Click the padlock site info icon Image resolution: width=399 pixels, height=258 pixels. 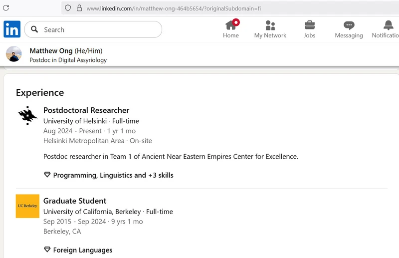tap(79, 8)
